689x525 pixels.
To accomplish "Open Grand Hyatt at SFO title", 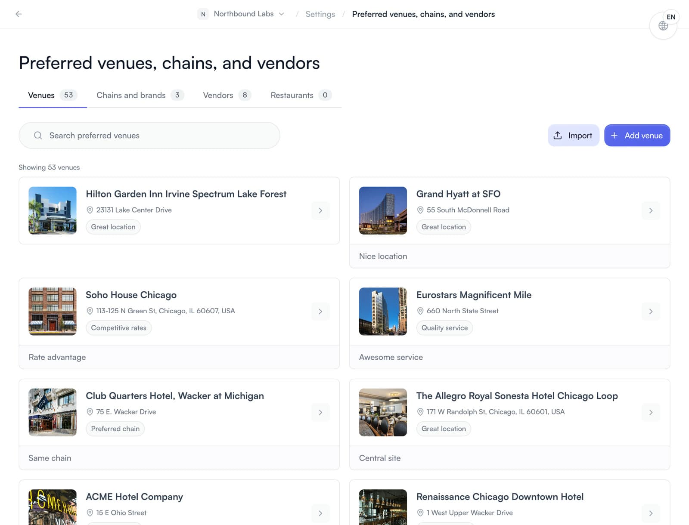I will tap(458, 194).
